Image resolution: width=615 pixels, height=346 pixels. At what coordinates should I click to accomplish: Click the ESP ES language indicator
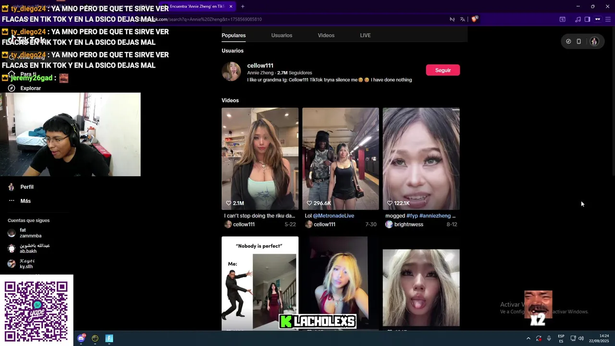coord(561,338)
